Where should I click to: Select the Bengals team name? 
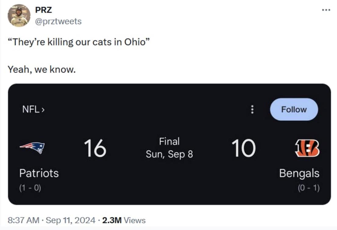pos(299,173)
